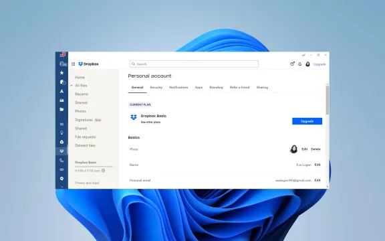This screenshot has width=385, height=241.
Task: Open the Branding tab
Action: tap(216, 87)
